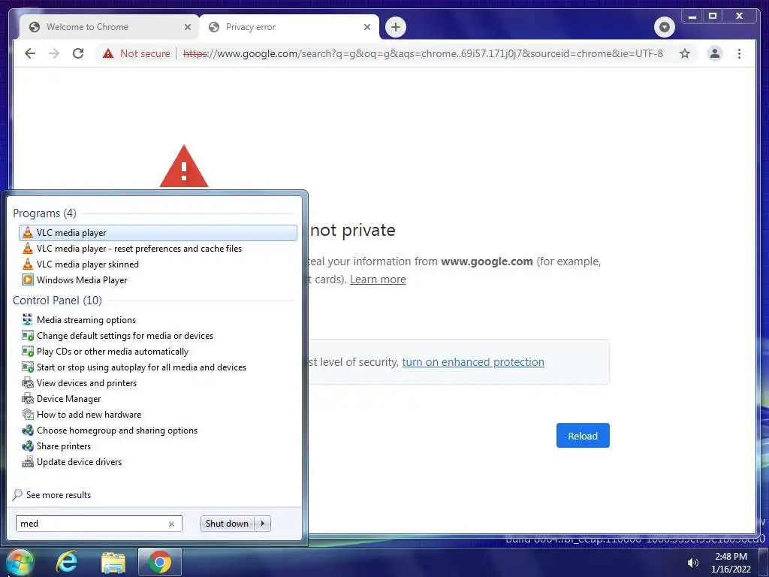This screenshot has height=577, width=769.
Task: Click the Windows Start orb
Action: [x=20, y=562]
